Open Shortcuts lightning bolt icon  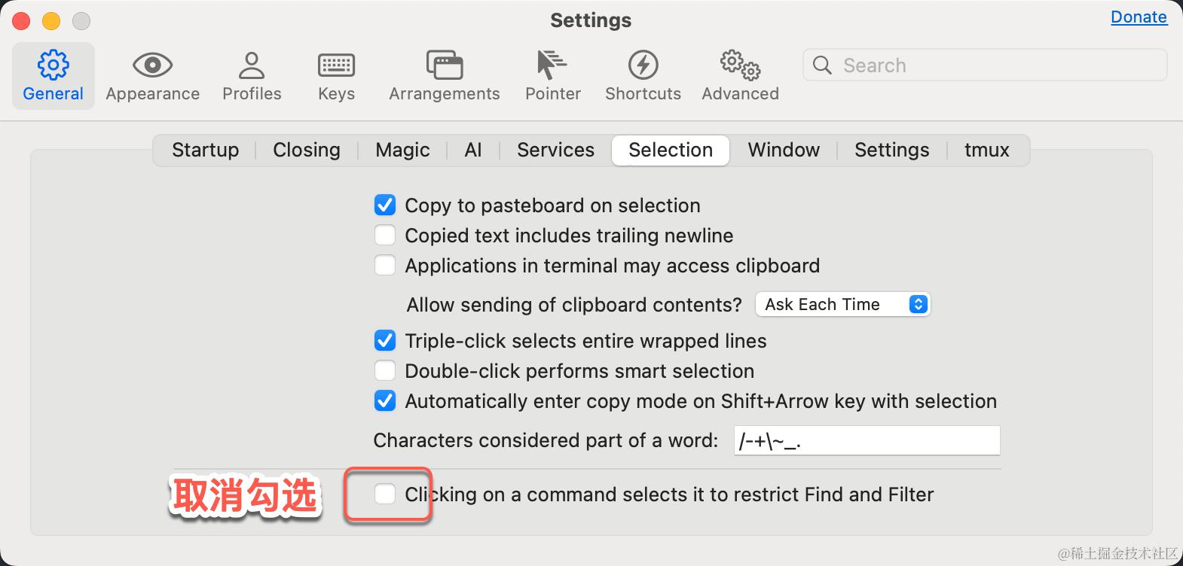tap(643, 65)
